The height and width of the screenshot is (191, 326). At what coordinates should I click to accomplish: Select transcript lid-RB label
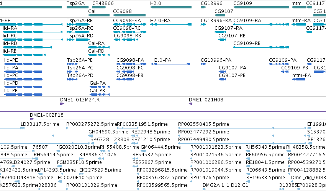coord(10,51)
